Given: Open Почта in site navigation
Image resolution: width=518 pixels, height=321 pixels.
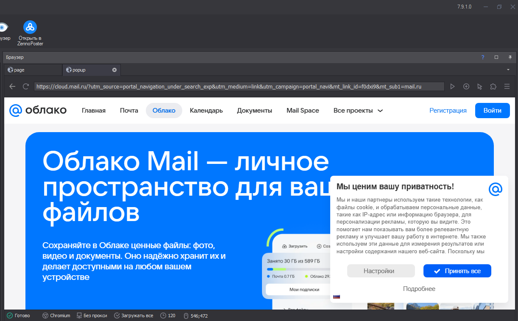Looking at the screenshot, I should tap(129, 111).
